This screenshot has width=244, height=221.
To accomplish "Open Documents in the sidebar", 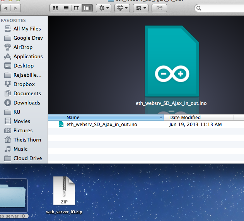I will [x=23, y=93].
